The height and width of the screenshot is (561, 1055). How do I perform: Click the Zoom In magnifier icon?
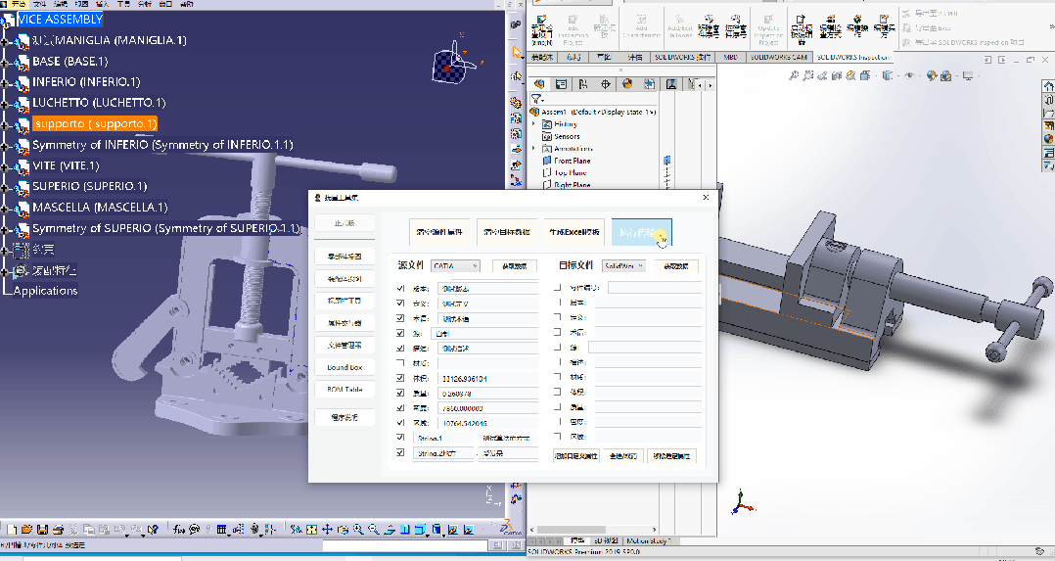[359, 530]
